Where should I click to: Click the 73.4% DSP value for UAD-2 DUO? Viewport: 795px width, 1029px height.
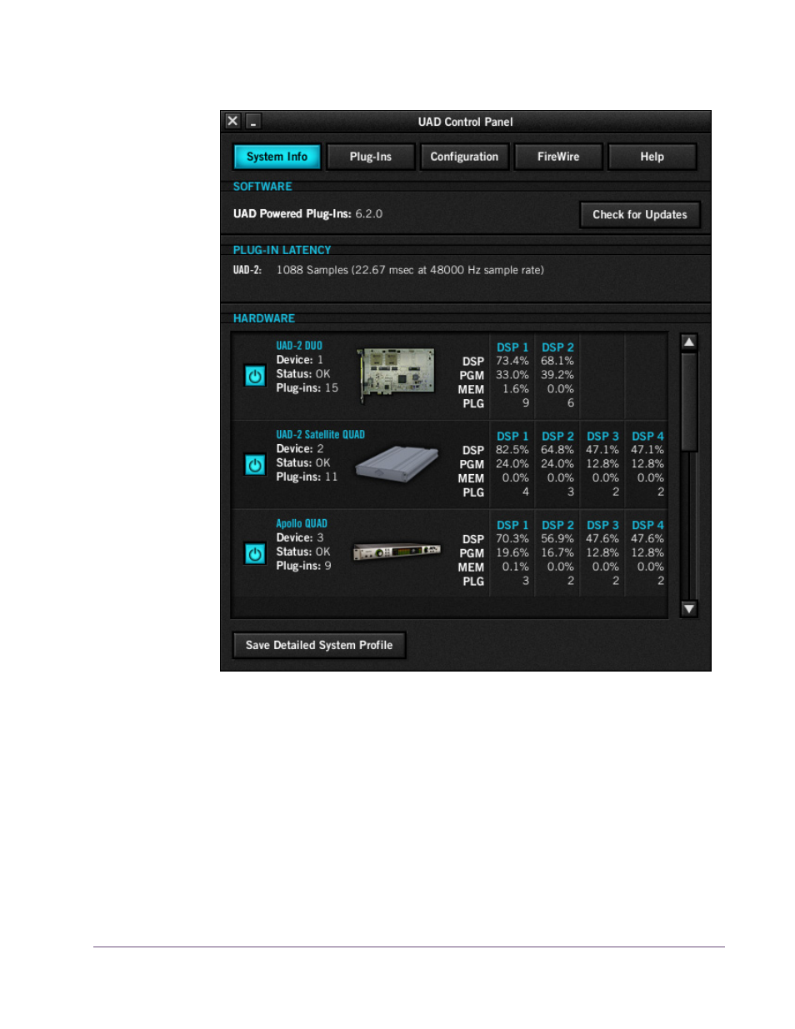tap(512, 361)
